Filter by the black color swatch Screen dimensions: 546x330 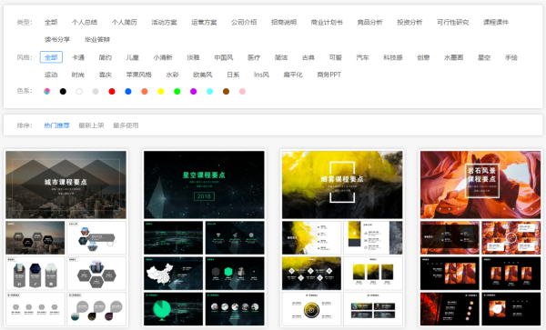[63, 92]
